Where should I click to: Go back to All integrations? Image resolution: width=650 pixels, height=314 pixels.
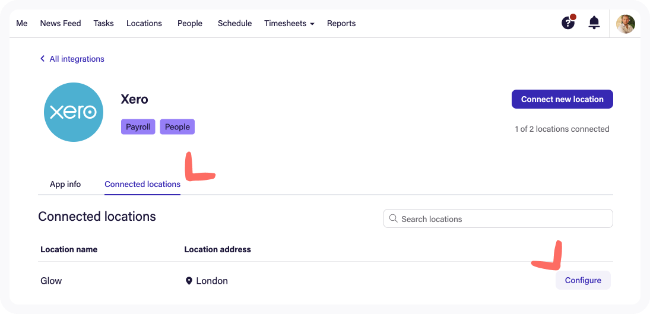(77, 59)
